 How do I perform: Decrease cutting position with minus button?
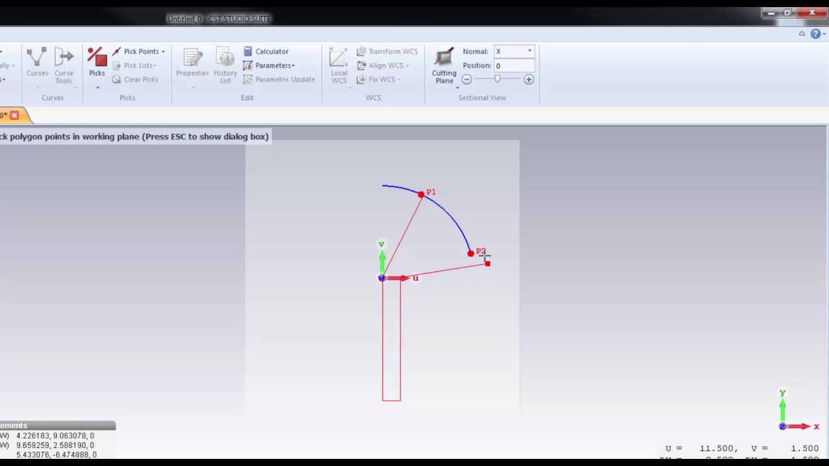click(x=466, y=80)
